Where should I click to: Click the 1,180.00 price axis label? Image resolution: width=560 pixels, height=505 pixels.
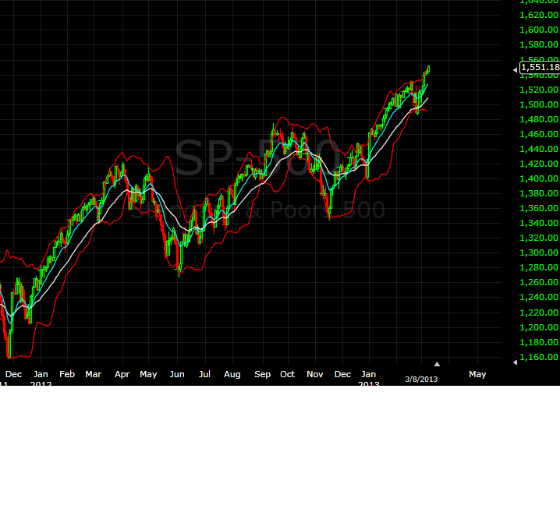point(539,342)
